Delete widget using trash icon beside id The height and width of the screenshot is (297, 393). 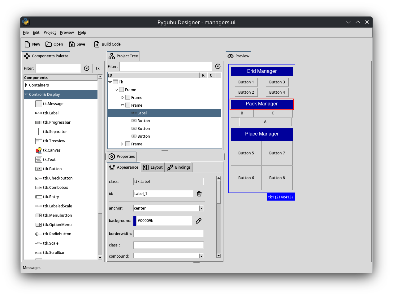point(199,194)
